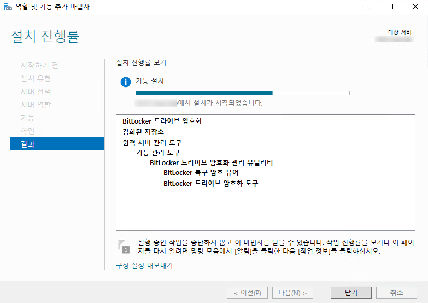The height and width of the screenshot is (303, 428).
Task: Click the installation progress bar
Action: click(243, 93)
